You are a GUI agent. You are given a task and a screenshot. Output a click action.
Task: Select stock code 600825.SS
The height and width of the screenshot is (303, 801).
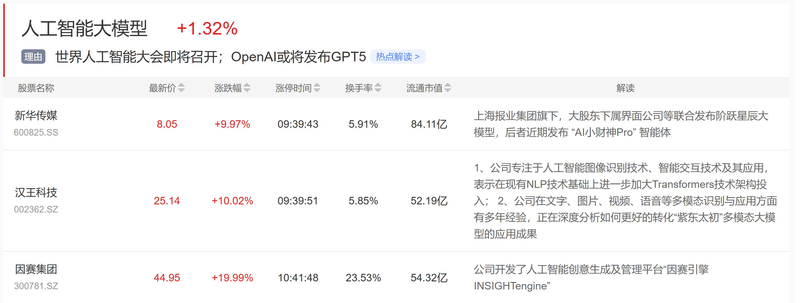36,133
